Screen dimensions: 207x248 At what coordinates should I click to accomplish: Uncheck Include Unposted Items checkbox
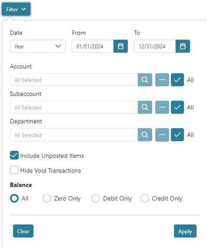click(x=14, y=155)
